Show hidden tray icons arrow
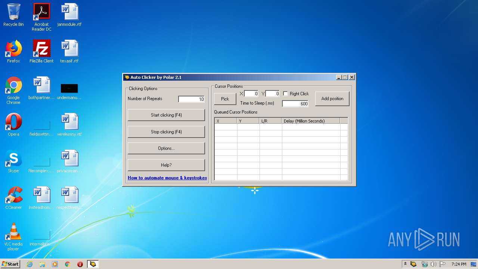The image size is (478, 269). click(x=405, y=264)
